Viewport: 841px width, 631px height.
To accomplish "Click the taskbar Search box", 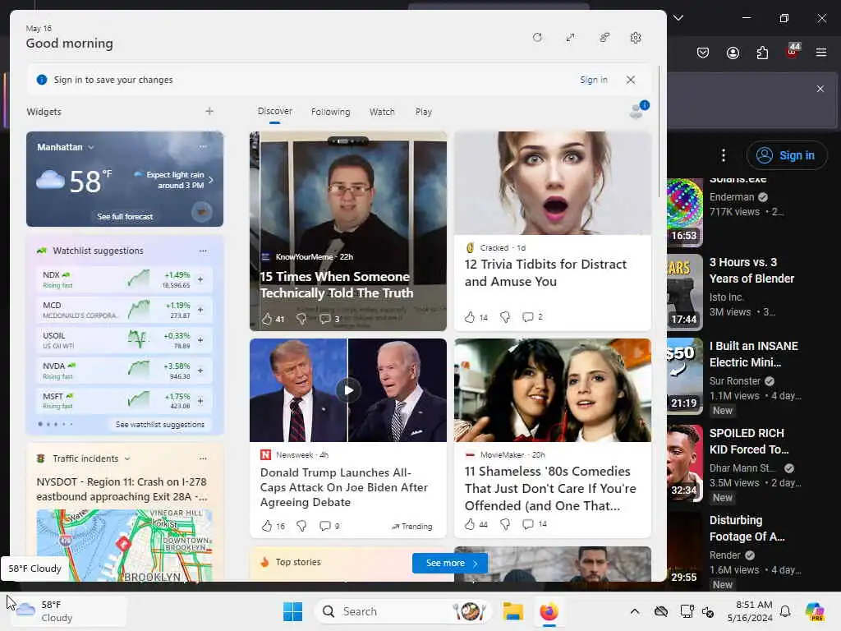I will pyautogui.click(x=402, y=611).
